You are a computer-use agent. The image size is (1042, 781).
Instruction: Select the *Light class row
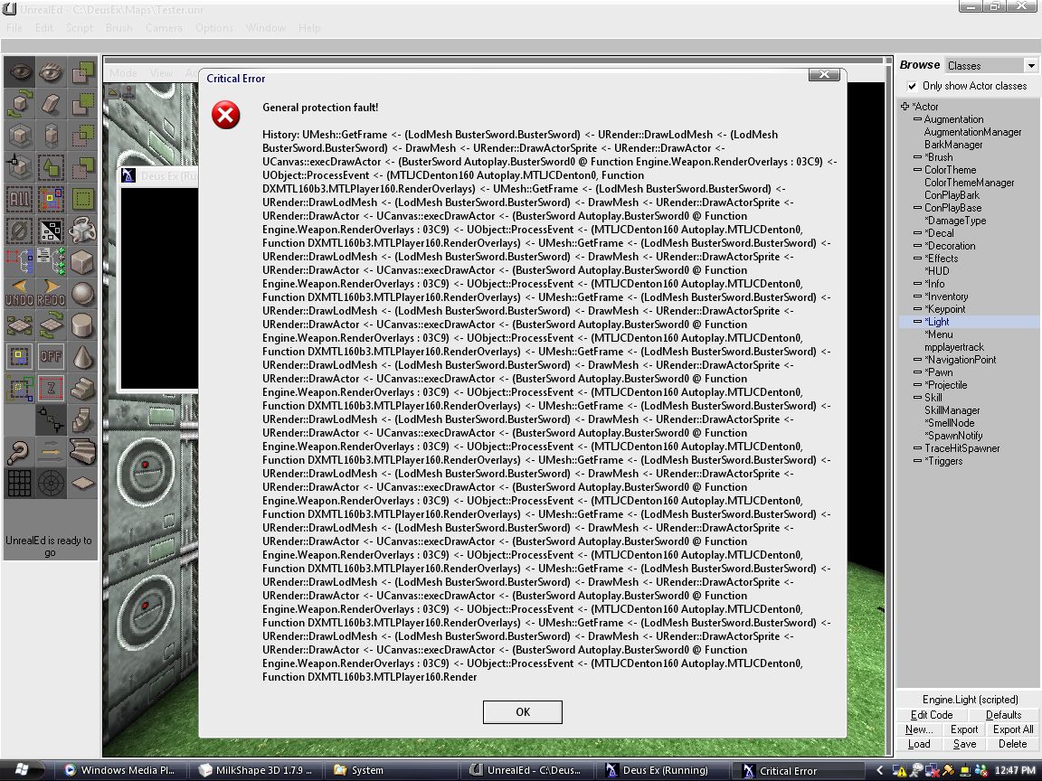pyautogui.click(x=969, y=322)
